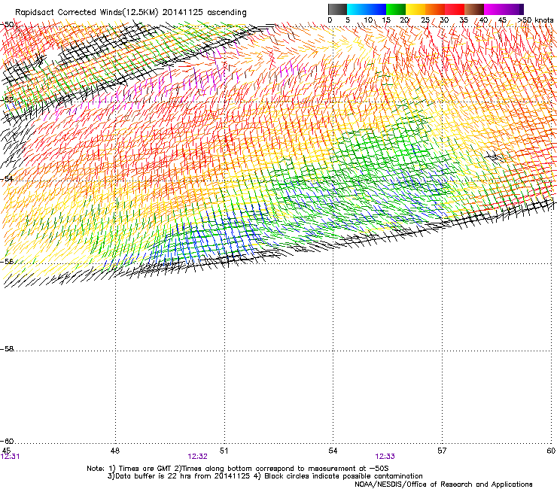Click the 48 longitude axis label
Image resolution: width=557 pixels, height=489 pixels.
click(x=115, y=451)
